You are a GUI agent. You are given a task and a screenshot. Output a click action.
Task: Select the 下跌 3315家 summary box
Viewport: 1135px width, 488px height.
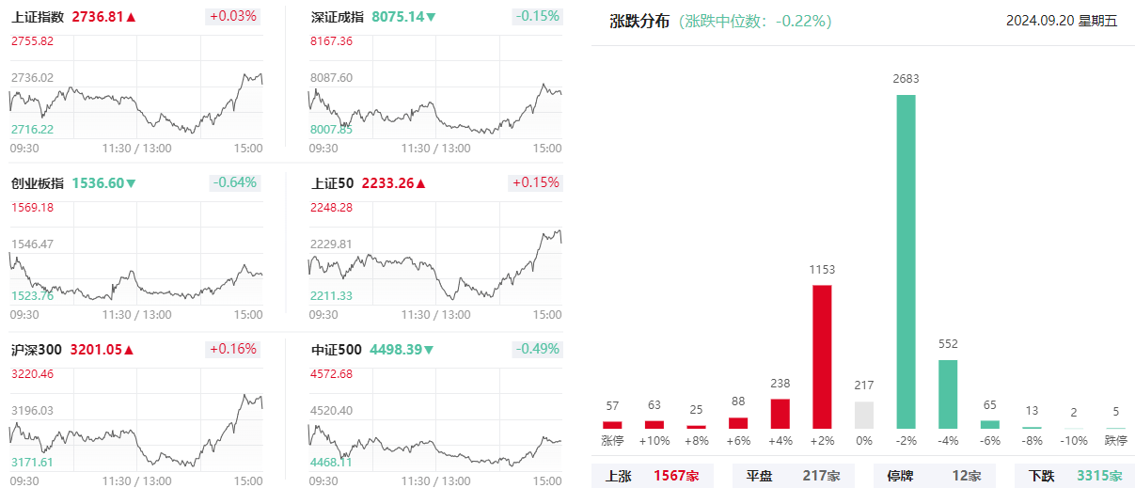click(x=1074, y=476)
